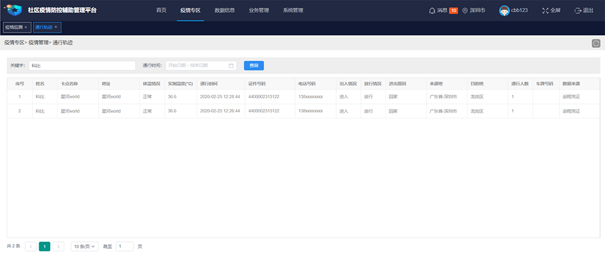
Task: Select page 1 button in pagination
Action: point(45,246)
